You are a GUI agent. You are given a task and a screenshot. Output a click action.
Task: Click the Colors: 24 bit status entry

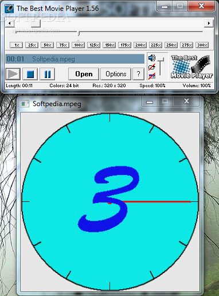pos(64,85)
